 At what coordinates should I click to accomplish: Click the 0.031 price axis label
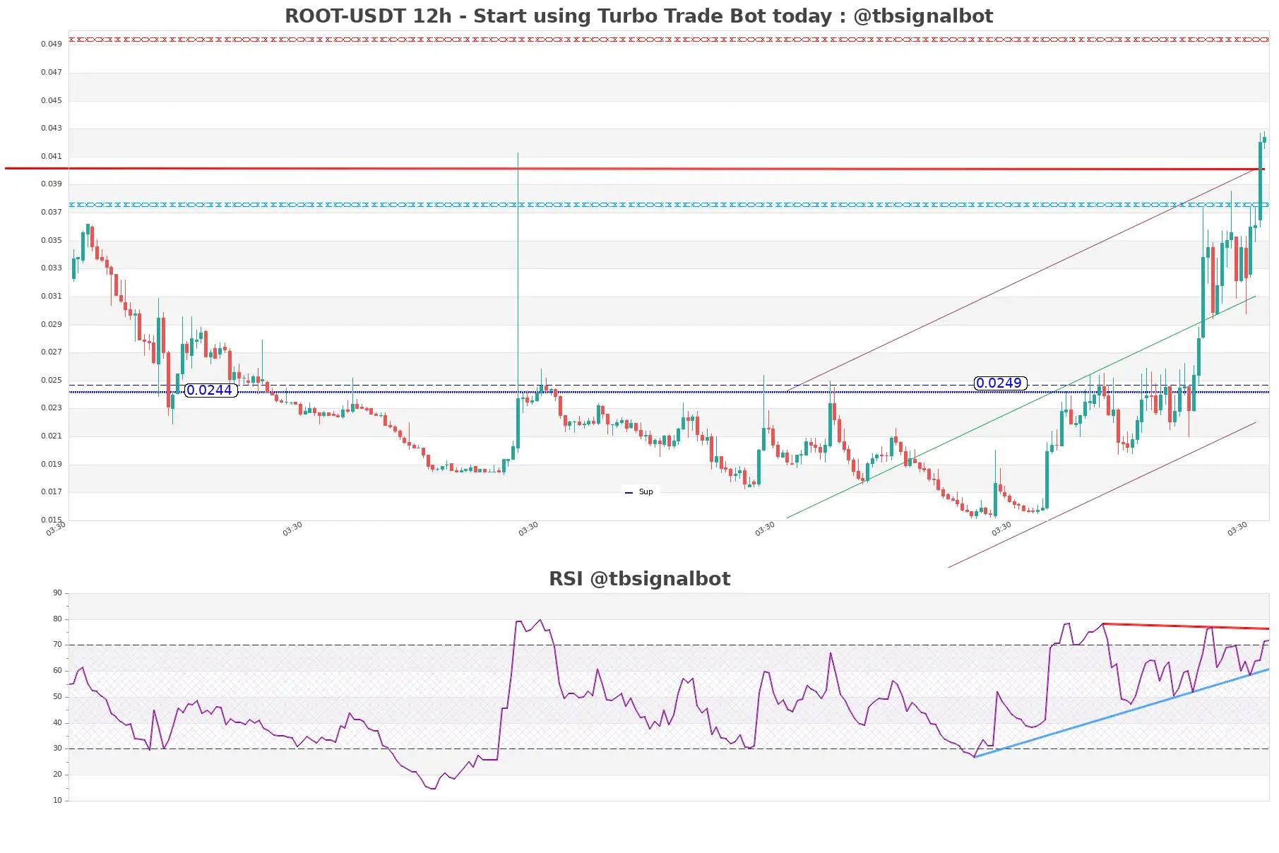(x=51, y=296)
